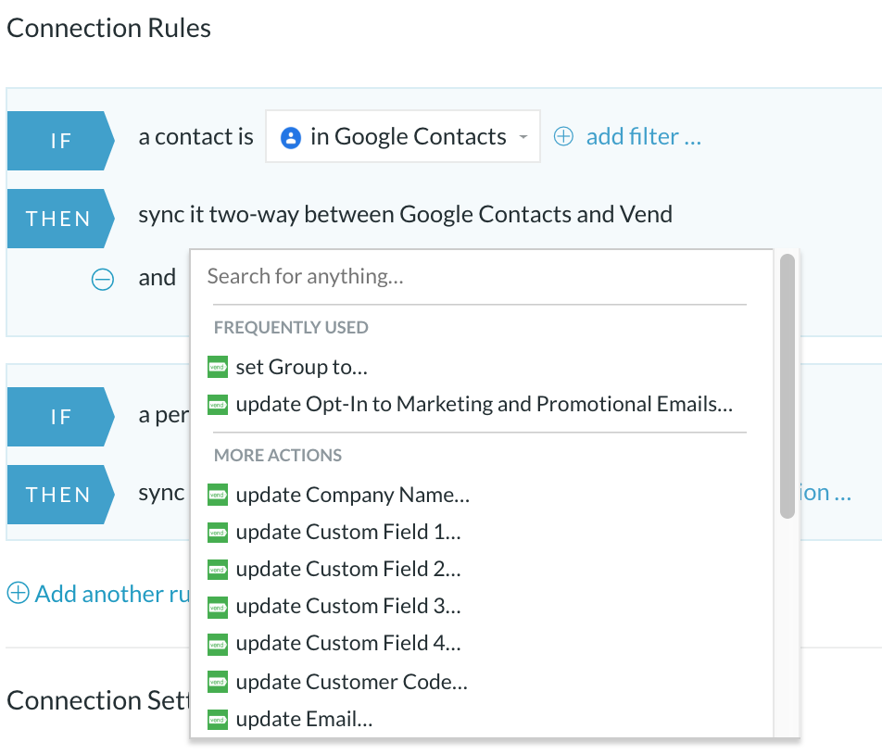Screen dimensions: 882x754
Task: Select 'update Opt-In to Marketing and Promotional Emails...'
Action: pos(485,404)
